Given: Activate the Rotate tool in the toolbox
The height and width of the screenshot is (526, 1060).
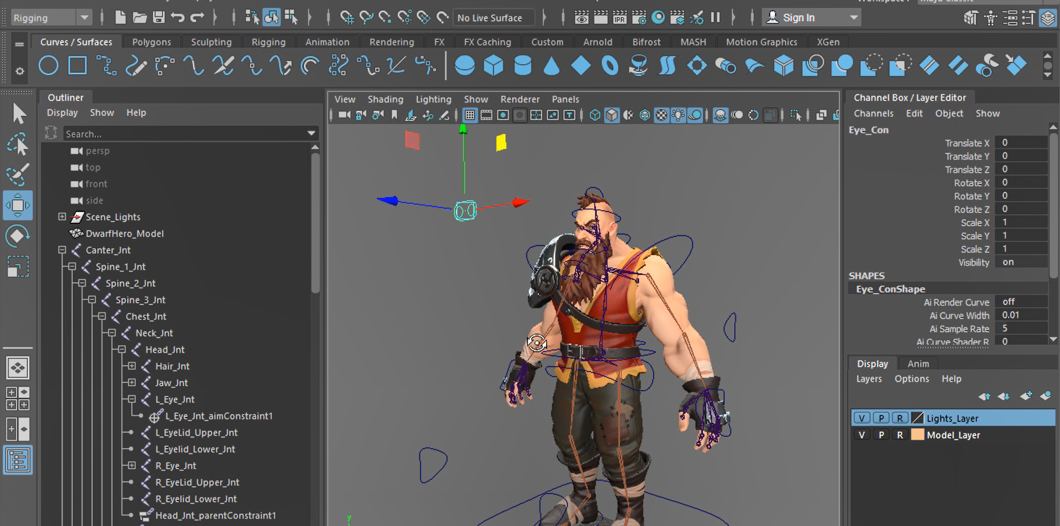Looking at the screenshot, I should 18,236.
